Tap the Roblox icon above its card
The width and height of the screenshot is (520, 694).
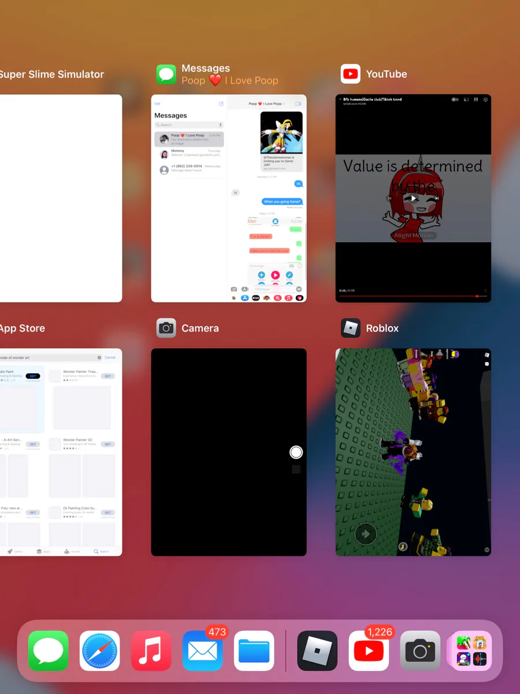tap(351, 328)
